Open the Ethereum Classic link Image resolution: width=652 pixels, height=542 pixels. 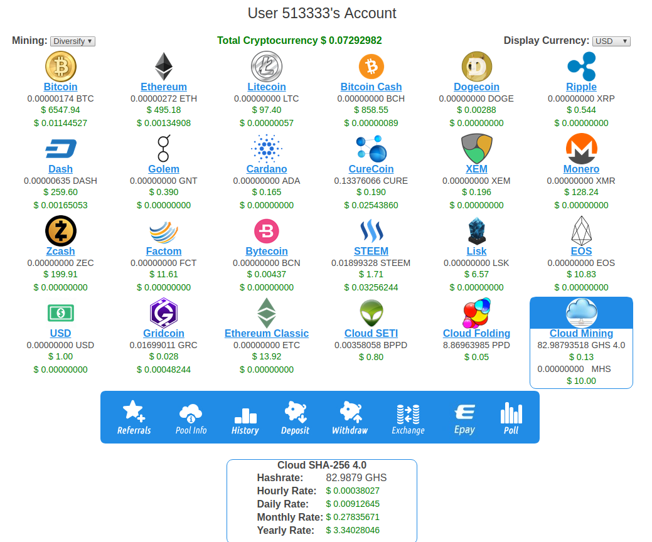click(267, 334)
